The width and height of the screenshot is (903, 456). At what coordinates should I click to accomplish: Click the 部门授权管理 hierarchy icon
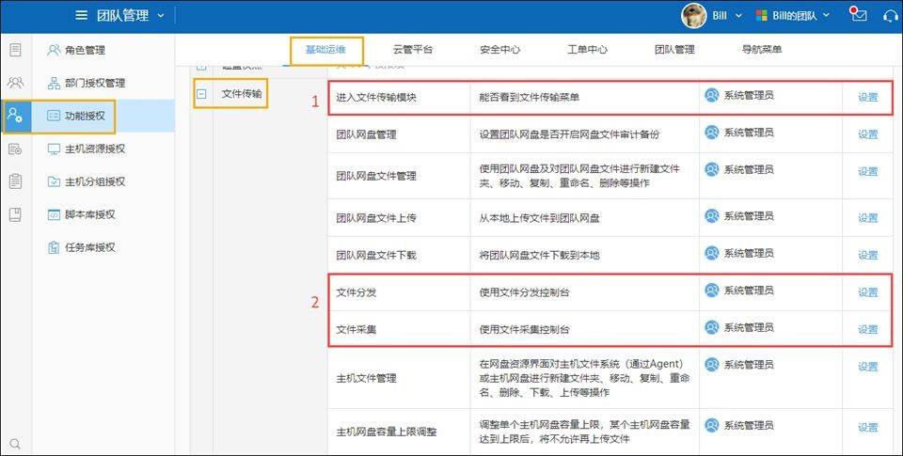(x=54, y=83)
